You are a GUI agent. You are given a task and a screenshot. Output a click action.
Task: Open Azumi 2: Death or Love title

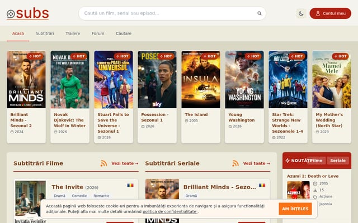(313, 176)
